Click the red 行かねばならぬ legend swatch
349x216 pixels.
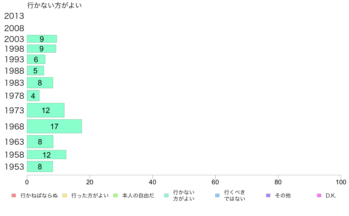pyautogui.click(x=14, y=195)
